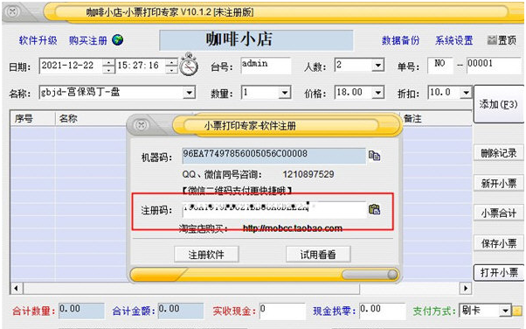Expand the 折扣 dropdown
526x329 pixels.
[467, 93]
